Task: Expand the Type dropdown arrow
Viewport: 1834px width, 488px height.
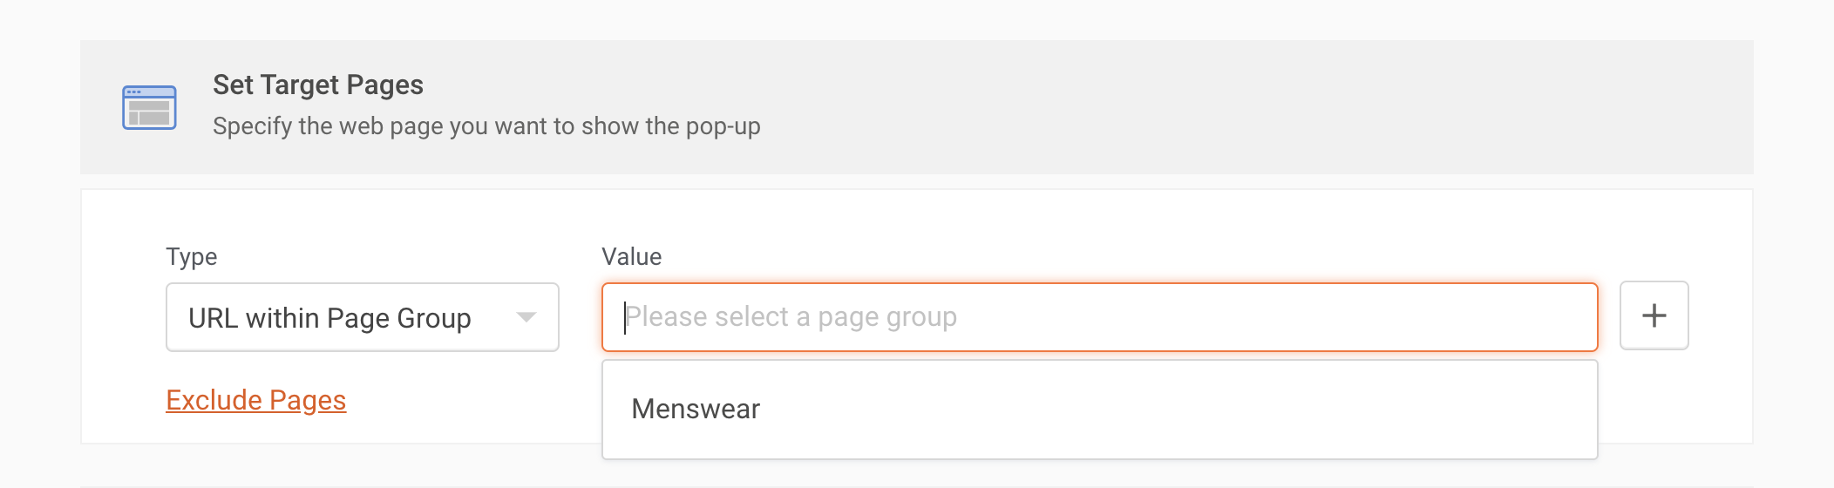Action: [526, 317]
